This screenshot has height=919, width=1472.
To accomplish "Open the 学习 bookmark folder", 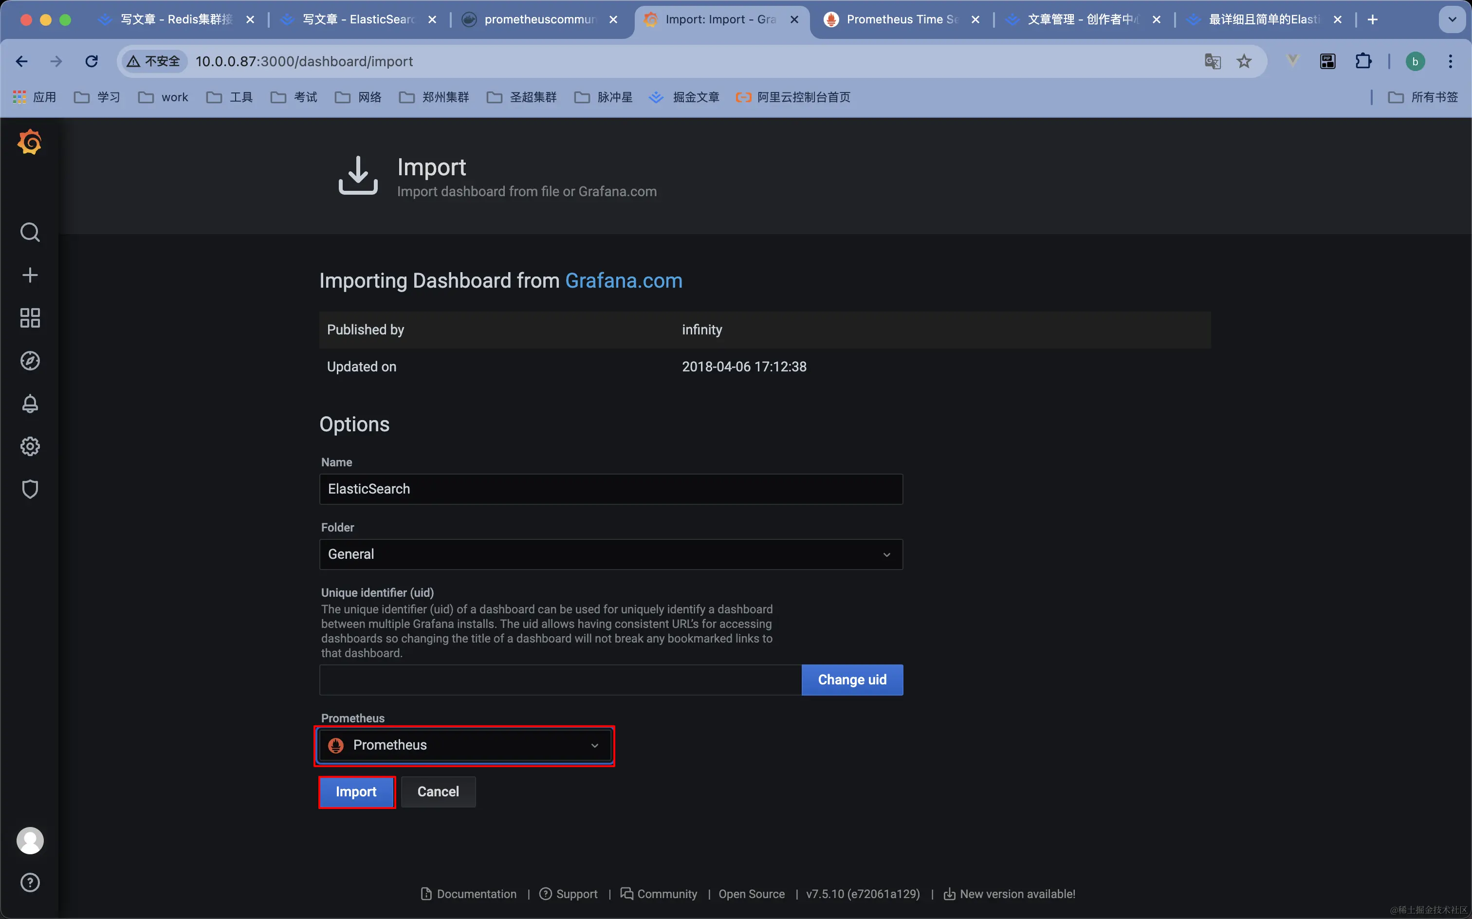I will click(x=97, y=97).
